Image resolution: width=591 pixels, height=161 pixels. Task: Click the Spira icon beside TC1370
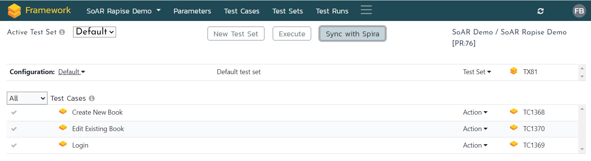pos(513,128)
